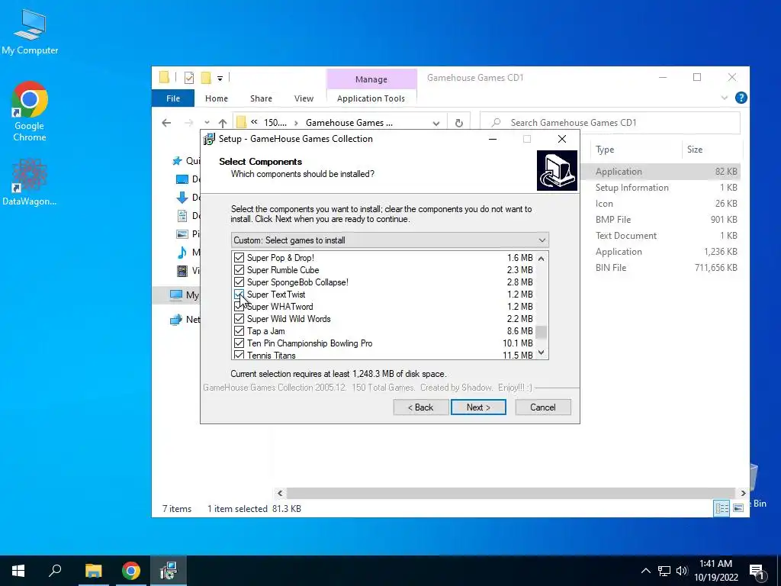Click the Explorer horizontal scrollbar track
The width and height of the screenshot is (781, 586).
(x=511, y=493)
